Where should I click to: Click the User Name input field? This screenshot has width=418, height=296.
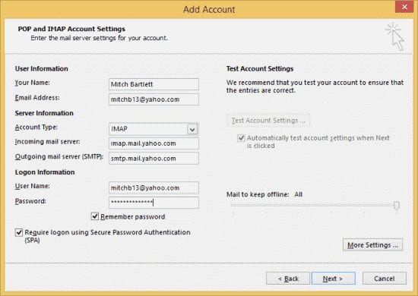(154, 187)
